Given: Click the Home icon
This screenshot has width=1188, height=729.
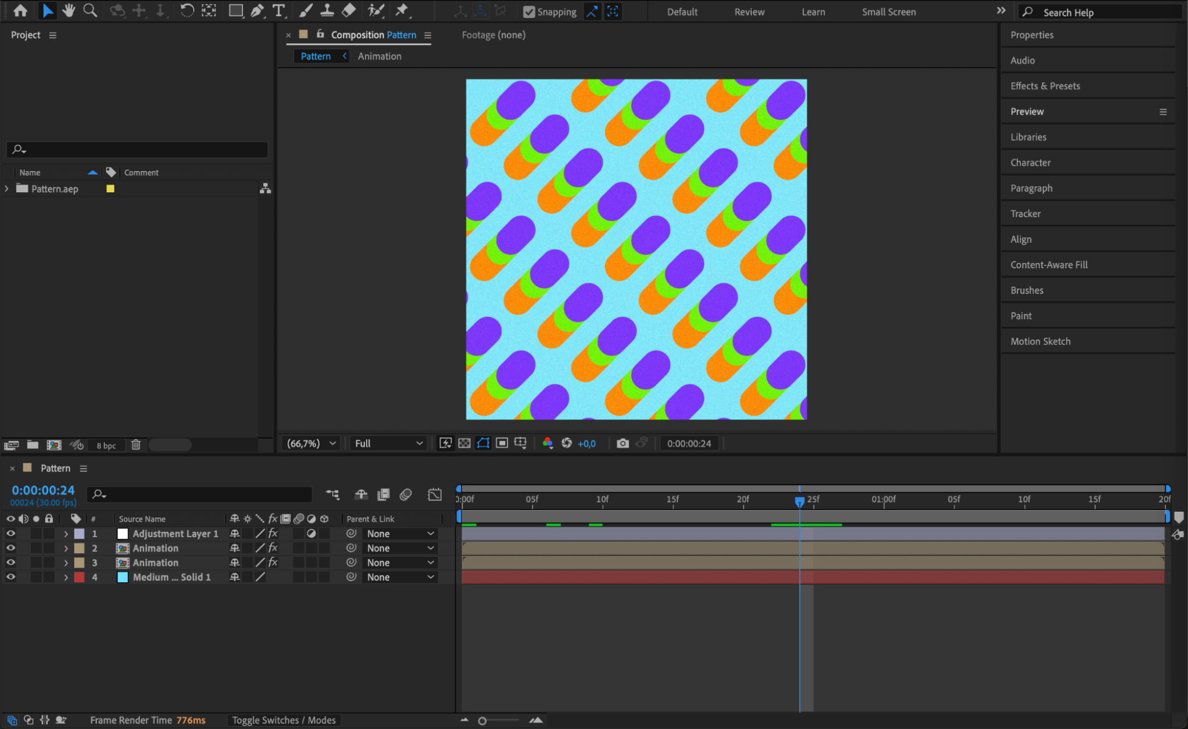Looking at the screenshot, I should [20, 11].
